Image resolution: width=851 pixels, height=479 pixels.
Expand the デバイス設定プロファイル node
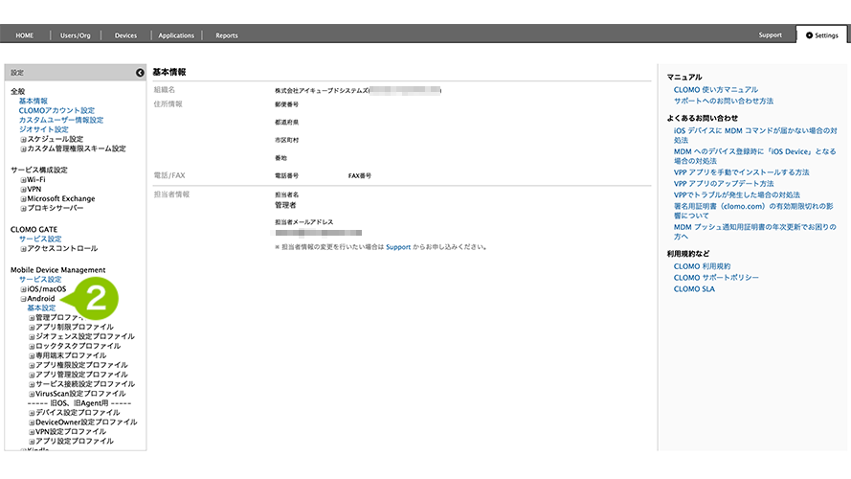32,413
